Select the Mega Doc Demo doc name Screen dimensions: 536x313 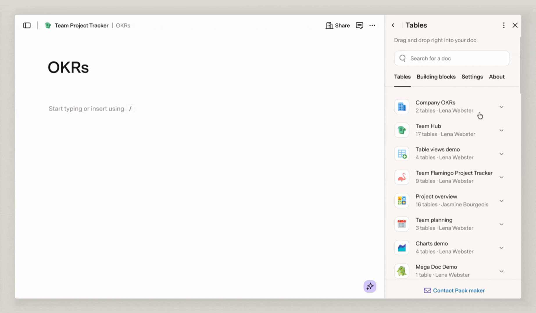point(436,267)
